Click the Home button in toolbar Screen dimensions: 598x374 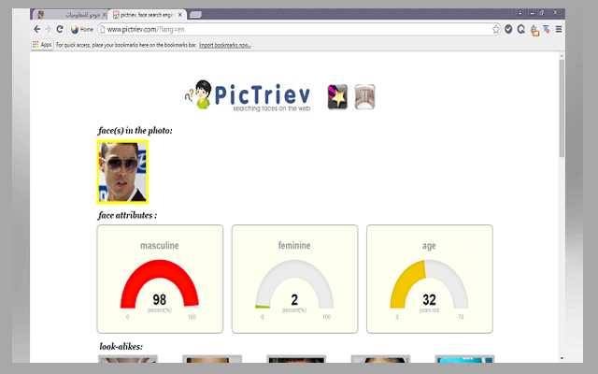click(x=81, y=30)
